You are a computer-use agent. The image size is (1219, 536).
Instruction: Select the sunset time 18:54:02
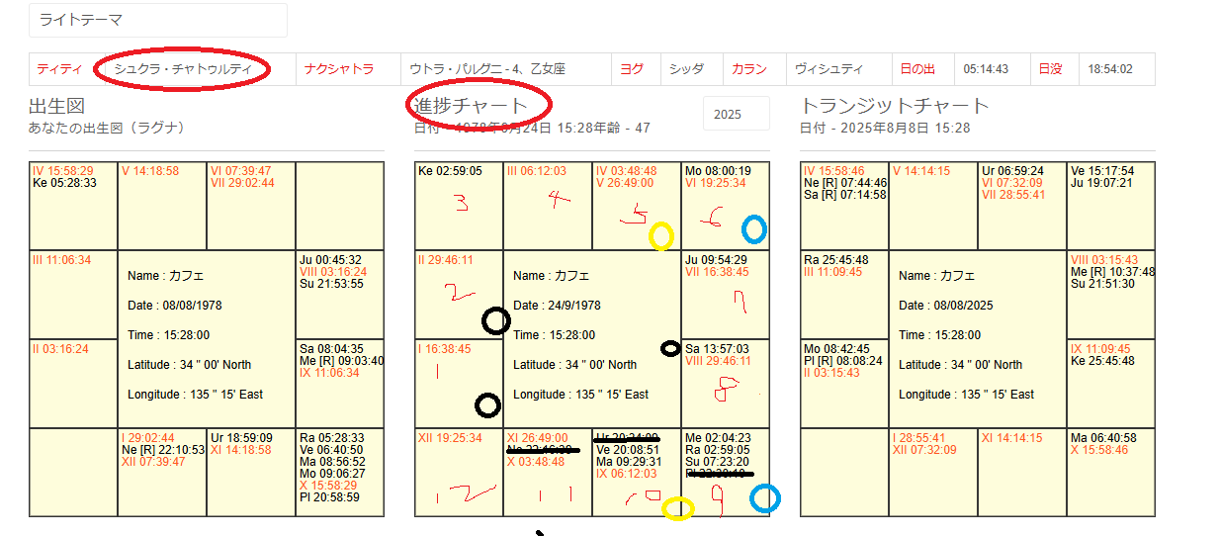point(1109,69)
